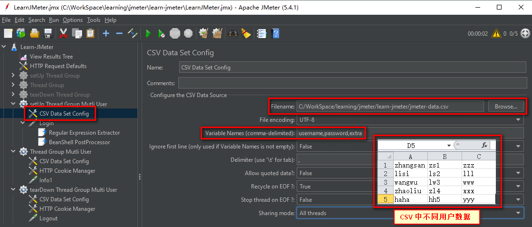
Task: Collapse tearDown Thread Group Multi User node
Action: (13, 189)
